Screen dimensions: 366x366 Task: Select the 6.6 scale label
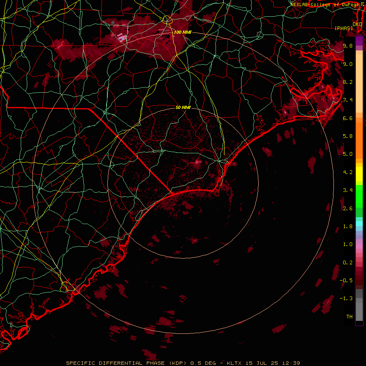click(x=348, y=118)
